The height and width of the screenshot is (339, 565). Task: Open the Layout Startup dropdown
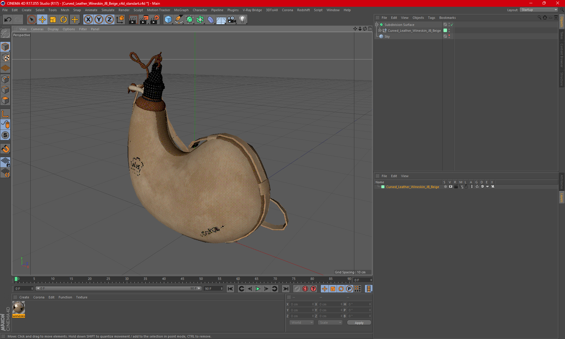(x=539, y=10)
